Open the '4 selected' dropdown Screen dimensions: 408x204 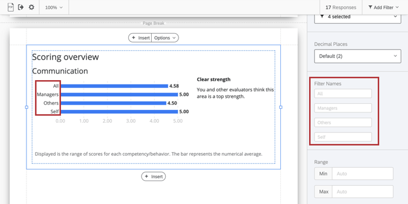[357, 17]
